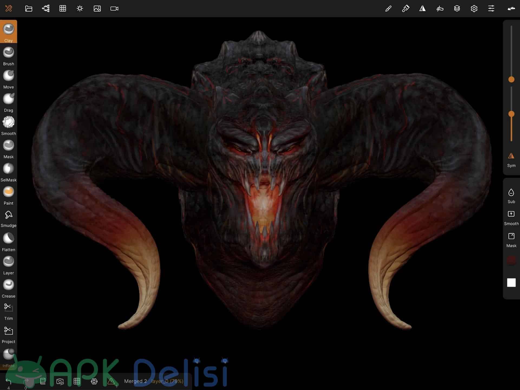
Task: Toggle the viewport grid display
Action: tap(77, 381)
